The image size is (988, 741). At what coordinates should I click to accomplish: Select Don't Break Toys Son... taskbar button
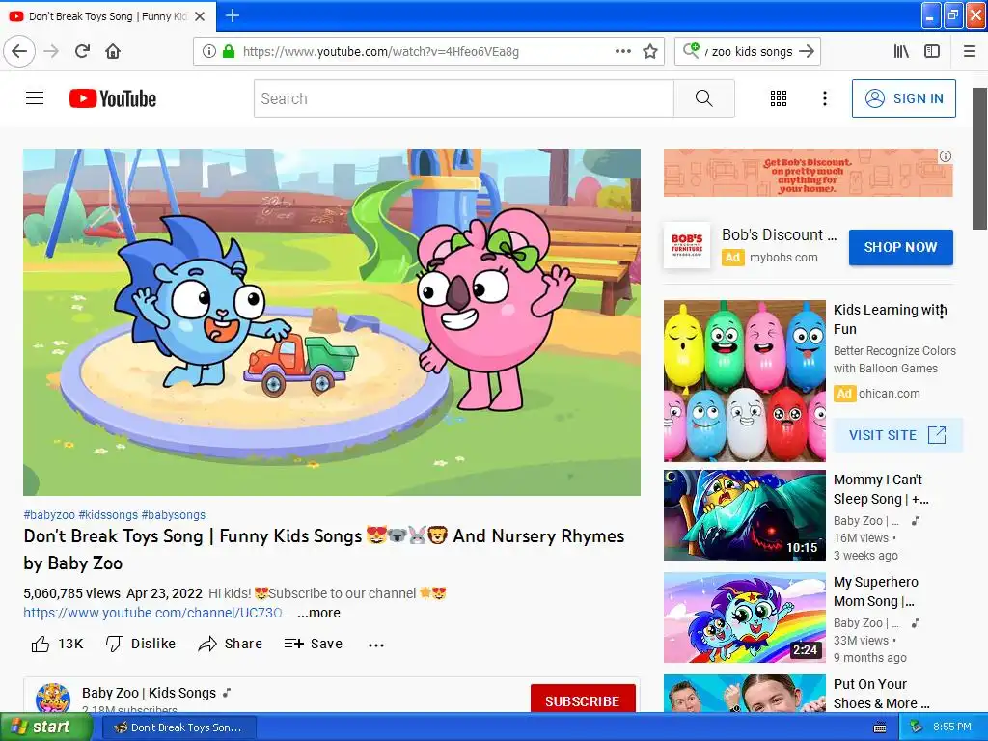(x=178, y=727)
